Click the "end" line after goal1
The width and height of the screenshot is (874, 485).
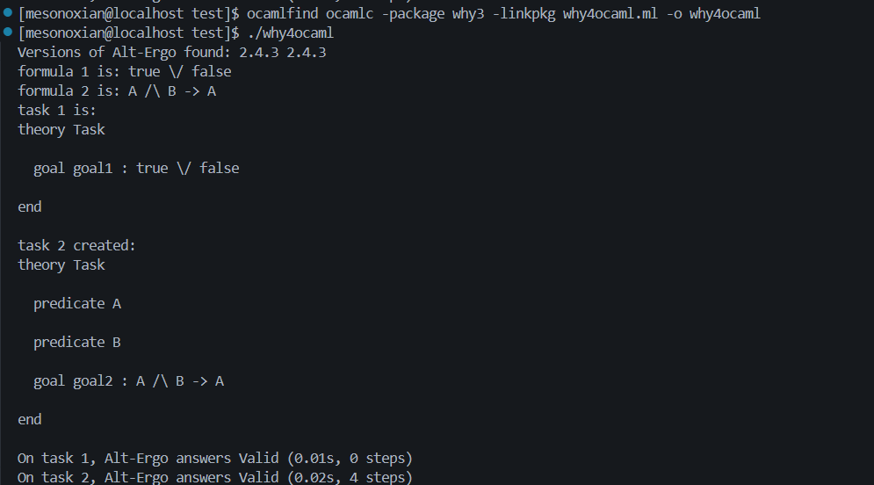pyautogui.click(x=30, y=206)
